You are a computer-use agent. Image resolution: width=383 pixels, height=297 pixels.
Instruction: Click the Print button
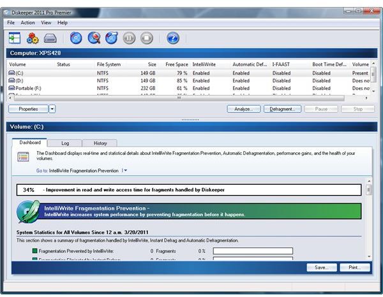(x=355, y=268)
